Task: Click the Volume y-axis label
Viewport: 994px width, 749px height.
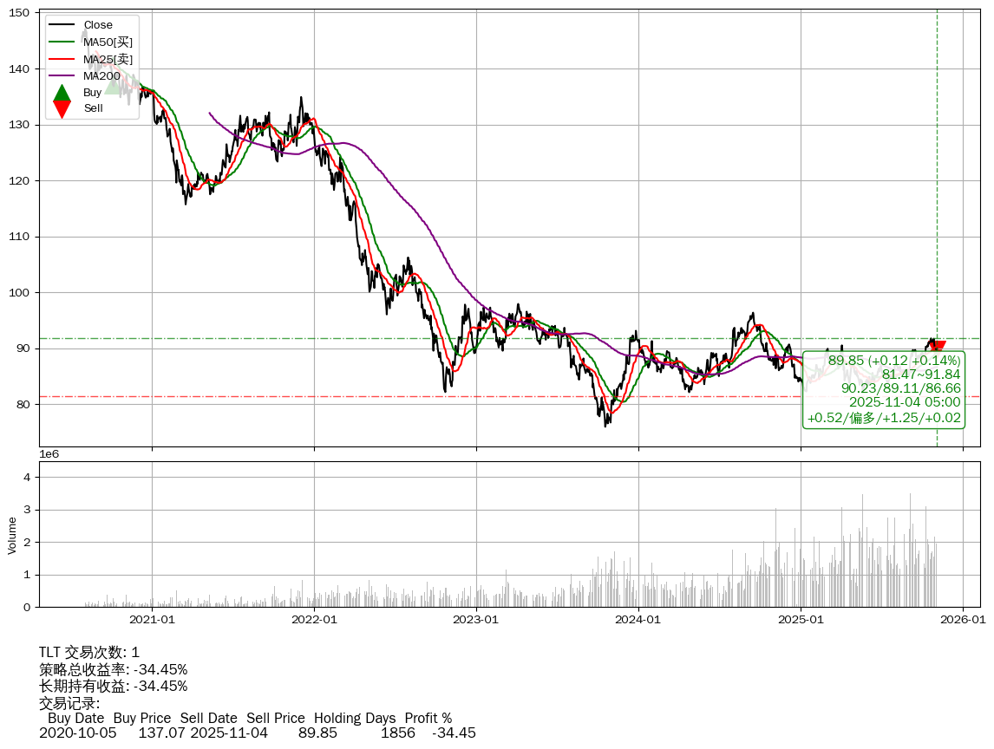Action: pyautogui.click(x=12, y=535)
